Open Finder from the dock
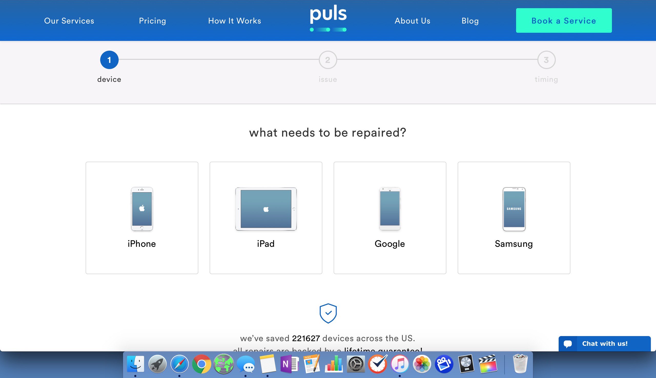Viewport: 656px width, 378px height. point(136,364)
